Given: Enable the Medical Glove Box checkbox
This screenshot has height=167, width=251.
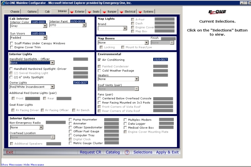Looking at the screenshot, I should click(125, 127).
